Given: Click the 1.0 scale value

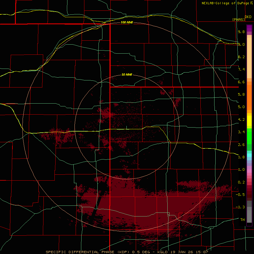Looking at the screenshot, I should click(x=241, y=170).
